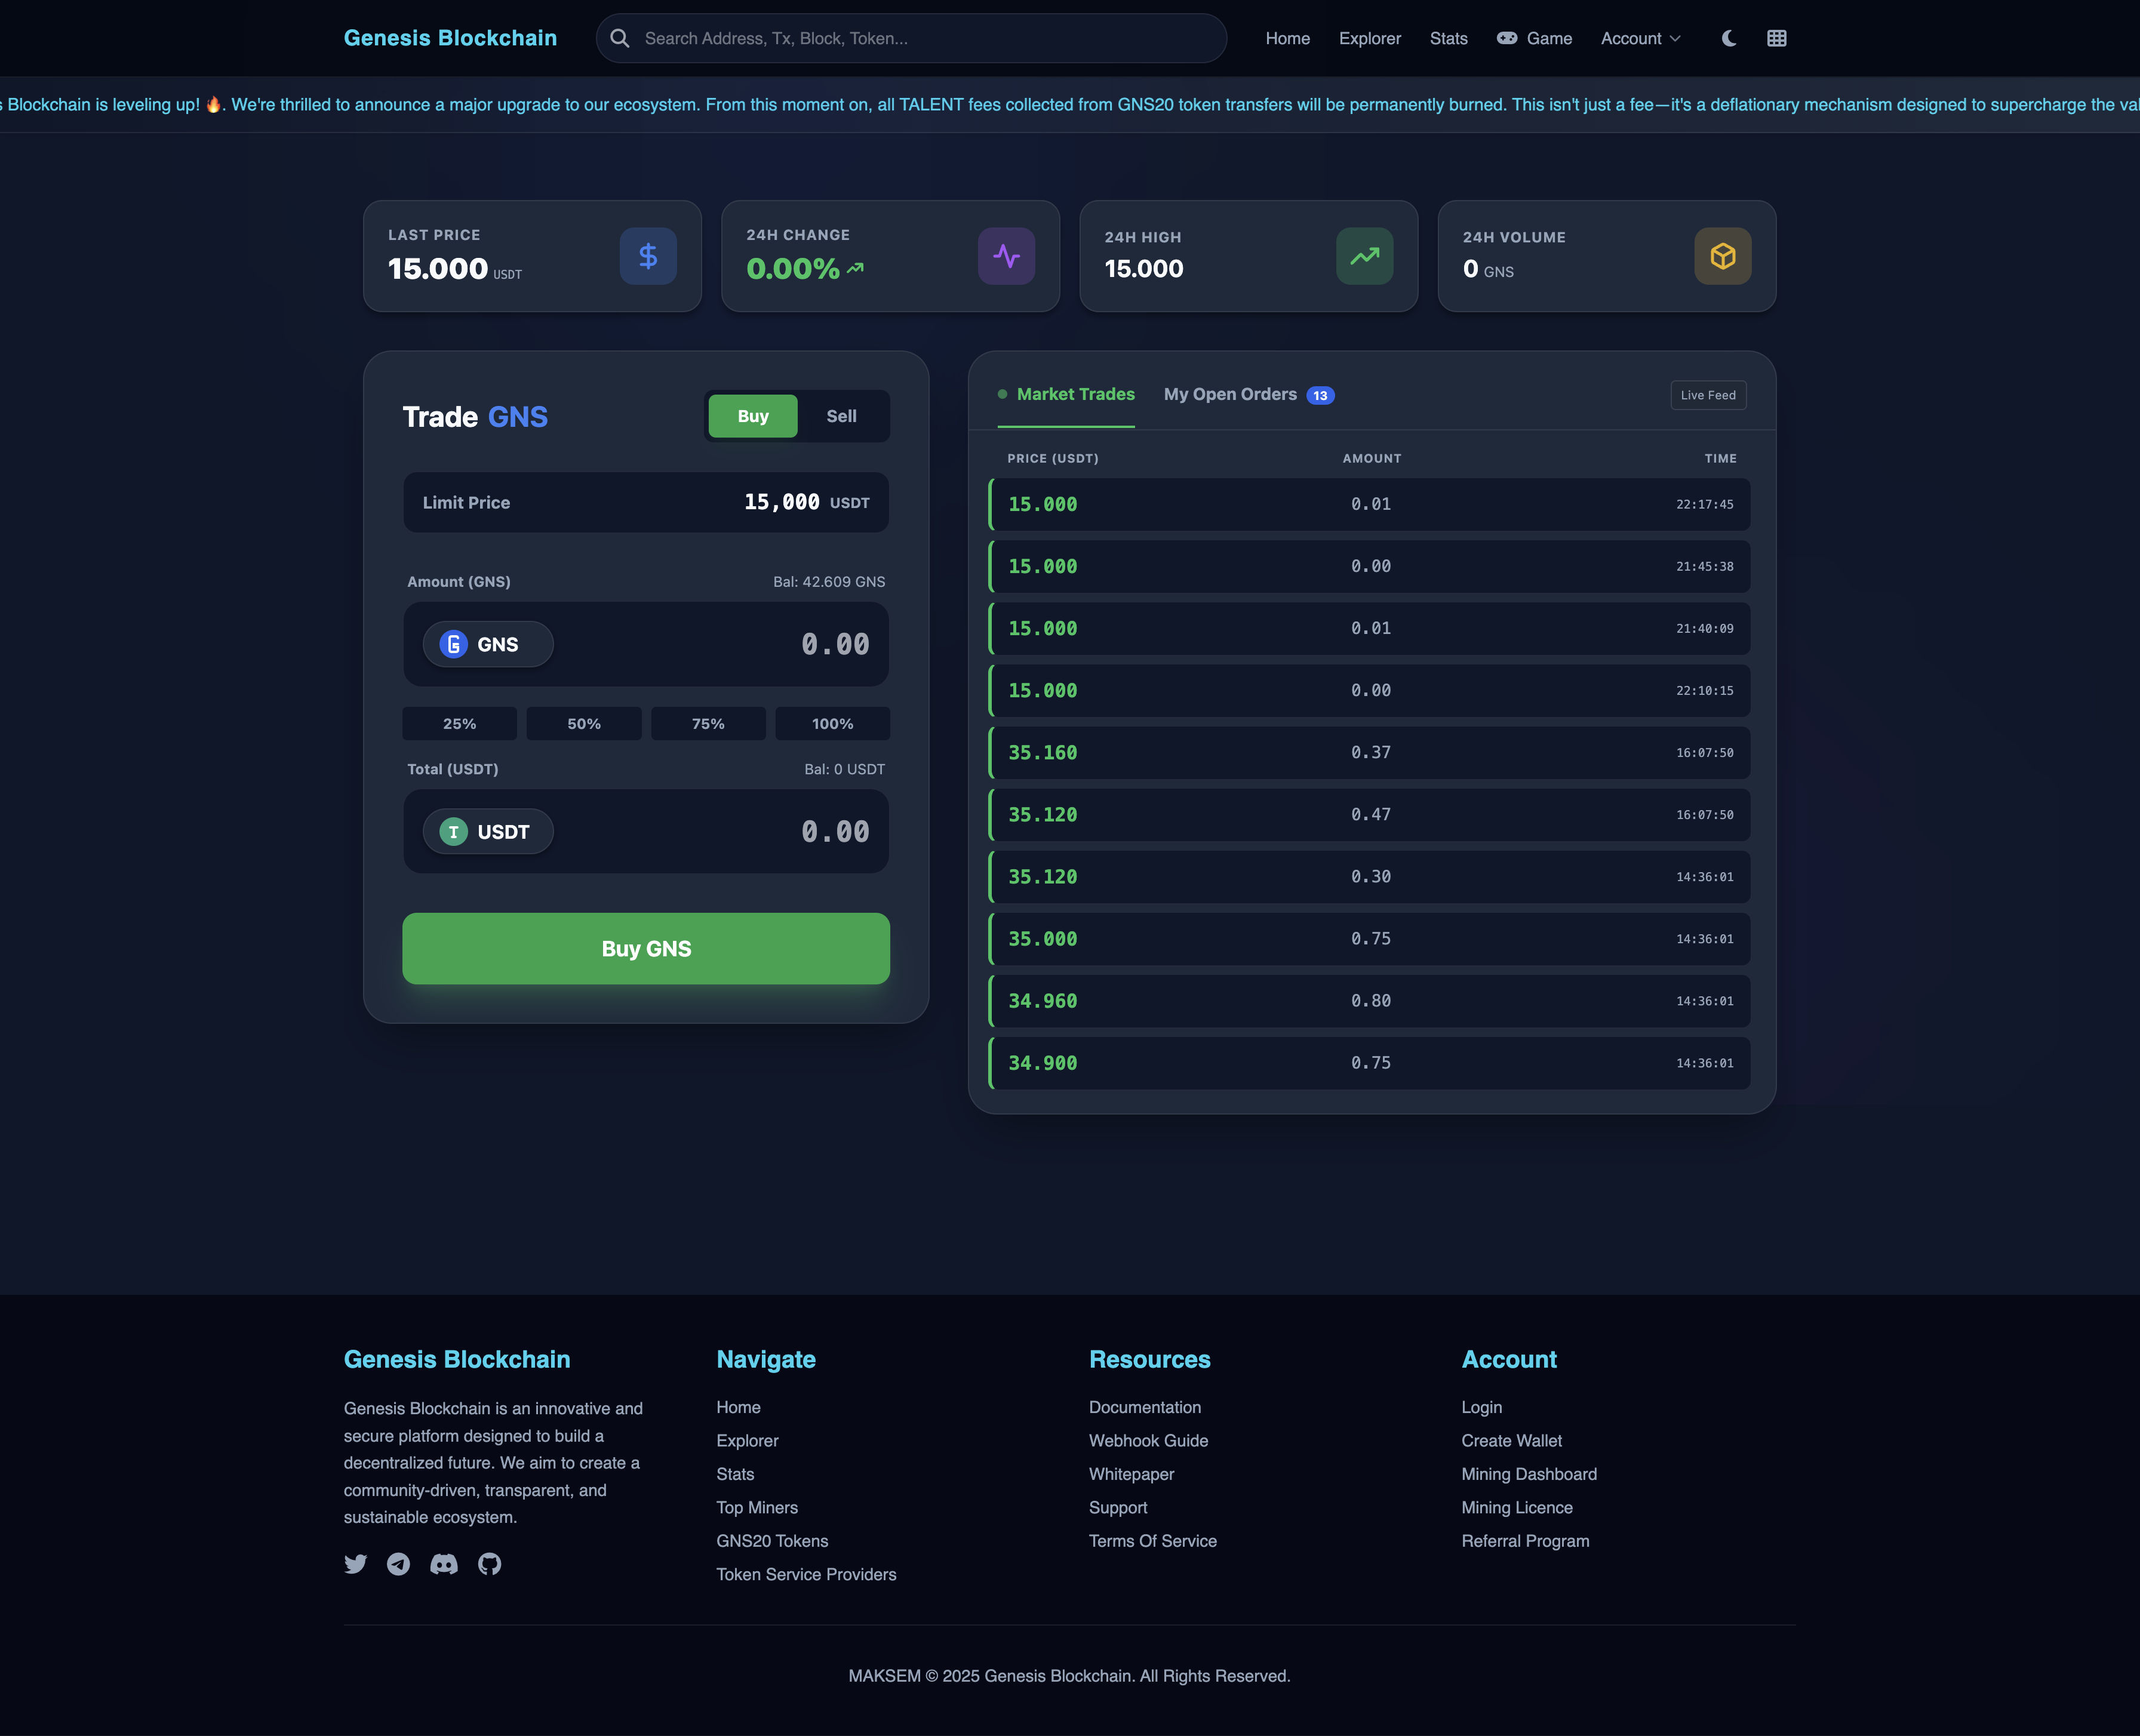
Task: Click the Last Price dollar icon
Action: tap(647, 256)
